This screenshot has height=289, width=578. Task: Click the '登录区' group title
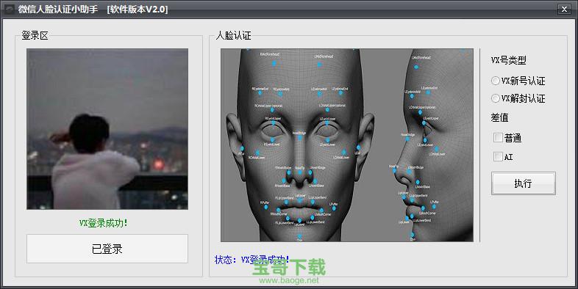pos(35,36)
